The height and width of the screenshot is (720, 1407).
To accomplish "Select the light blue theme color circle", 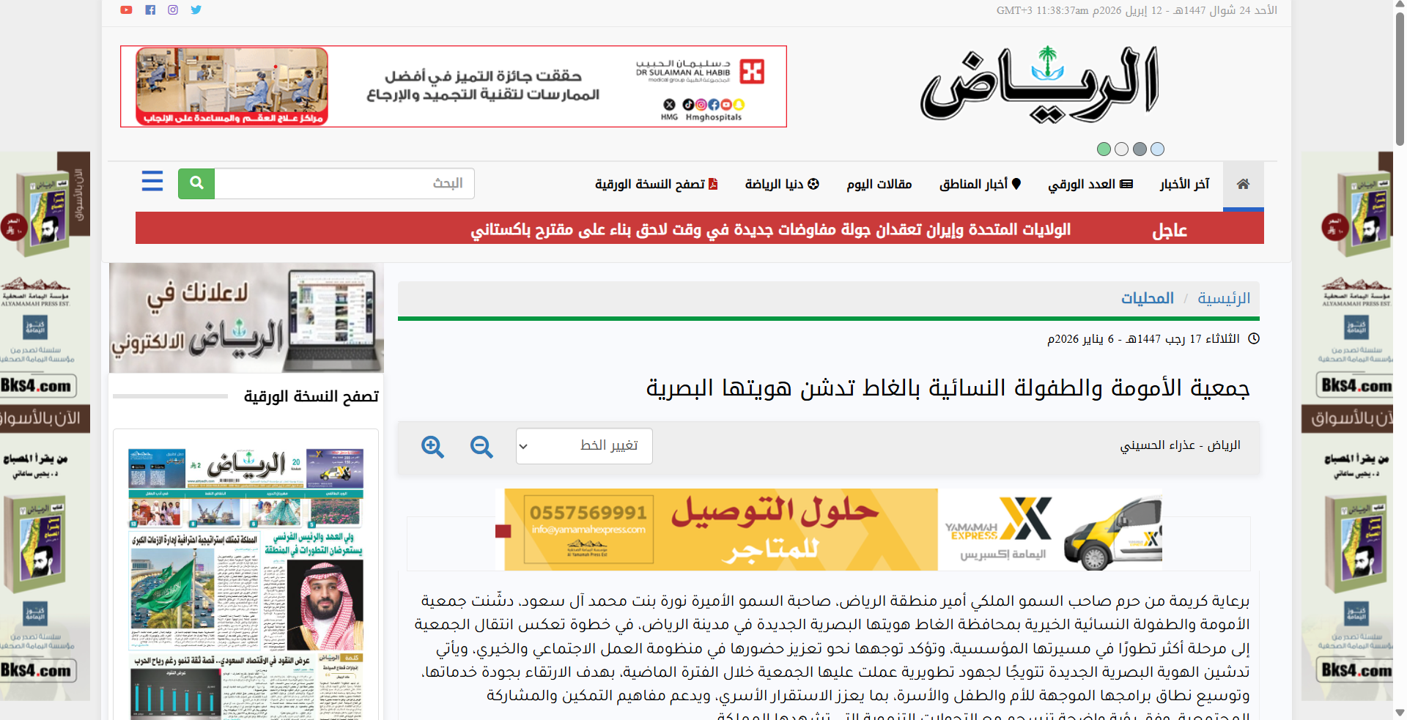I will tap(1158, 149).
